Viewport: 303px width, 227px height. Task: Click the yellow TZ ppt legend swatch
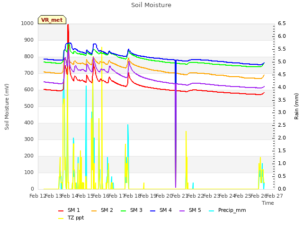point(61,218)
